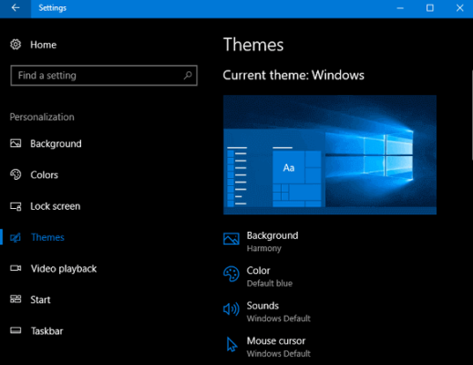Viewport: 473px width, 365px height.
Task: Open the Color palette icon in the theme settings
Action: [231, 274]
